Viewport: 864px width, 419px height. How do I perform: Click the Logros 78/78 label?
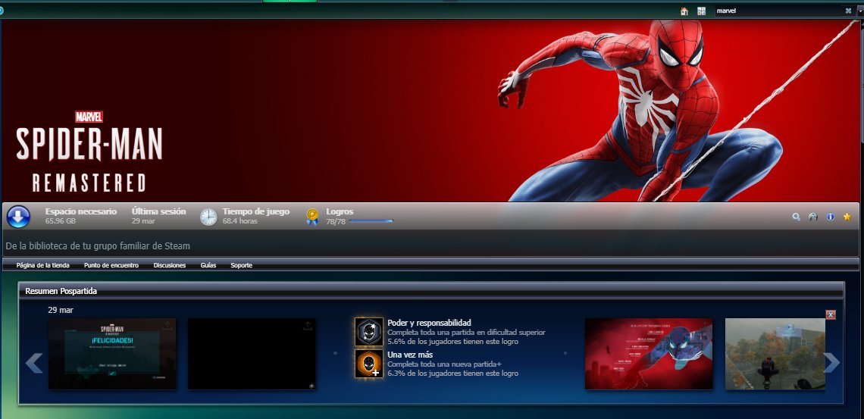tap(340, 216)
